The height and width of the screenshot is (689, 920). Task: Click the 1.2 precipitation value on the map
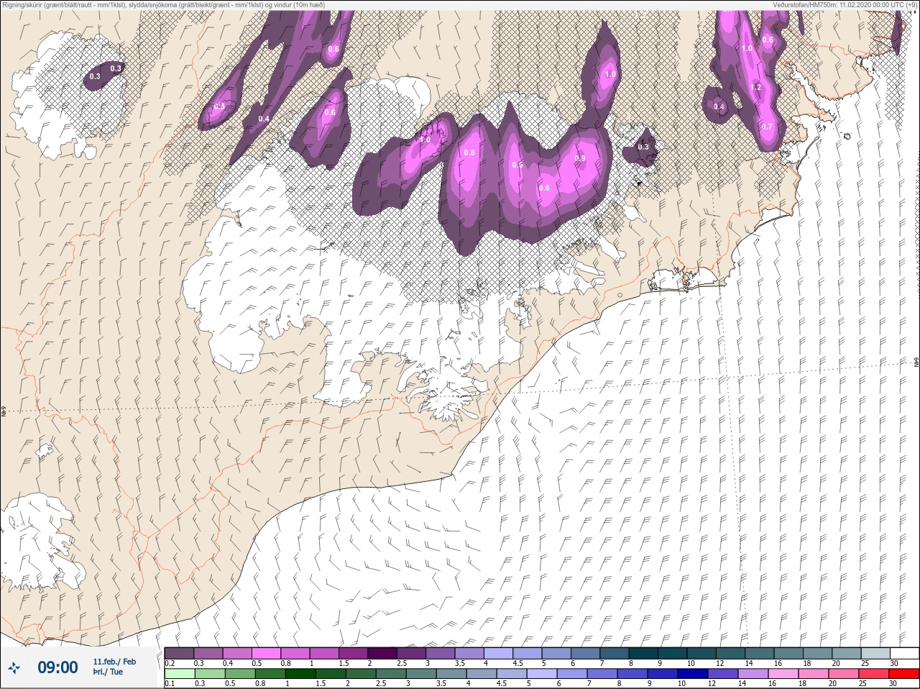click(755, 87)
